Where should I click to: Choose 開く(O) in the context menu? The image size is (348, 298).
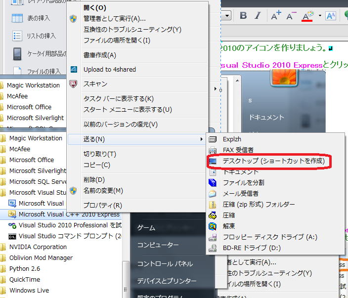pos(137,8)
